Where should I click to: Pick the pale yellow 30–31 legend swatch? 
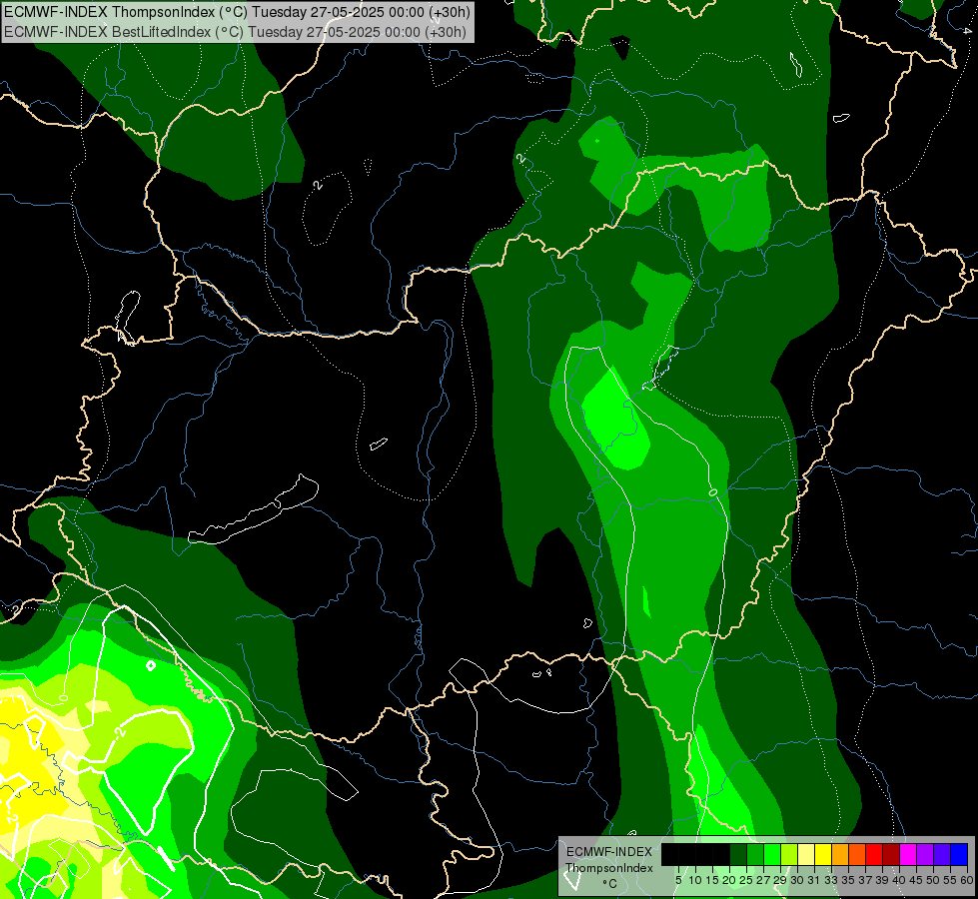pyautogui.click(x=806, y=854)
